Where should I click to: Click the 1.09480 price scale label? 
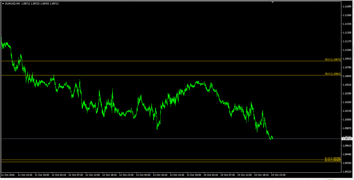point(347,154)
